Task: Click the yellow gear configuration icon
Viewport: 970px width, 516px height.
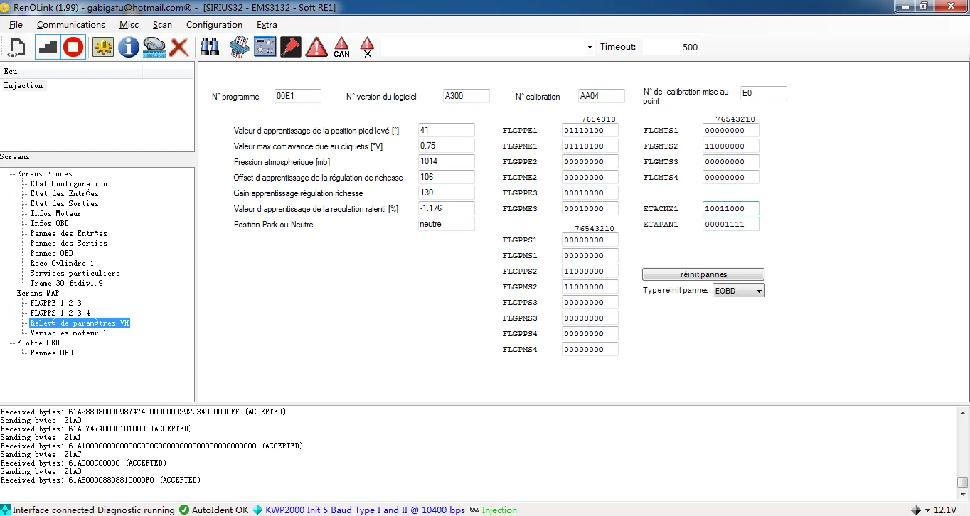Action: (103, 48)
